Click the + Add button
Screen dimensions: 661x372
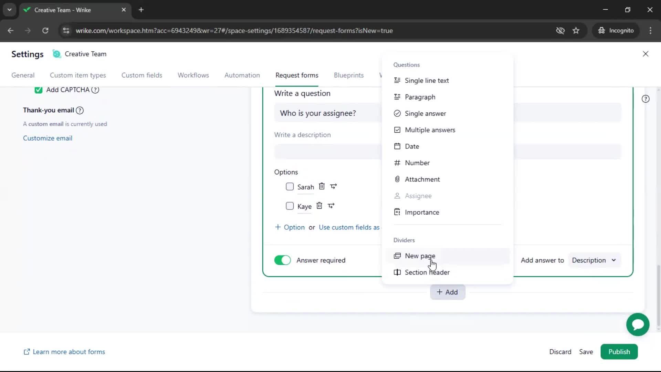pos(448,292)
